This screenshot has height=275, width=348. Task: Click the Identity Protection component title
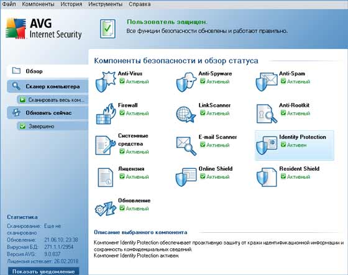[303, 137]
